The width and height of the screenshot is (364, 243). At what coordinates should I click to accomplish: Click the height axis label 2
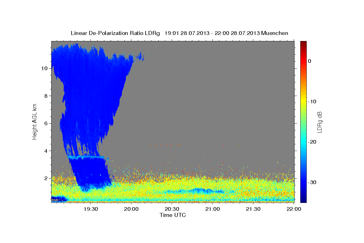point(47,178)
